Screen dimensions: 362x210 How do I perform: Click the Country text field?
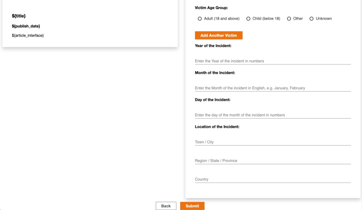point(273,180)
